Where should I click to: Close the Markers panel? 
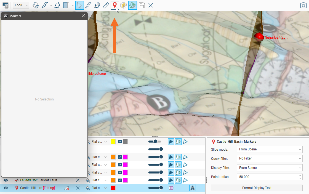83,16
